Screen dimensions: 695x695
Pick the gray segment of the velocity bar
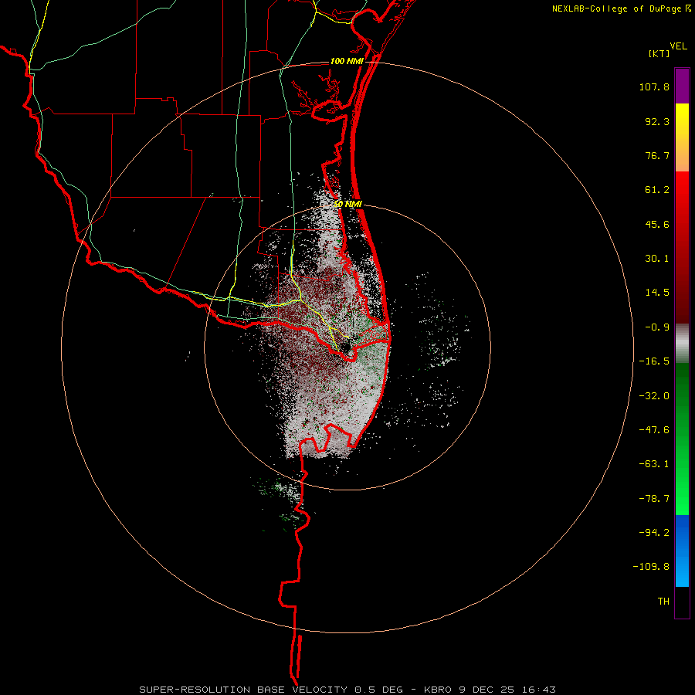(x=682, y=344)
